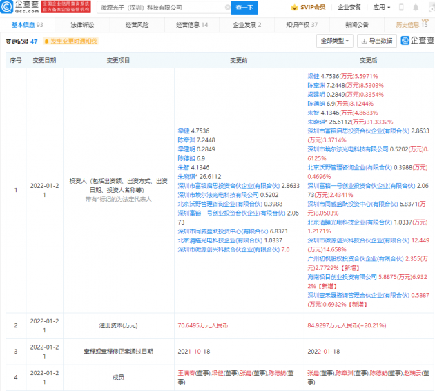Viewport: 435px width, 391px height.
Task: Open the 企业套餐 link
Action: coord(349,7)
